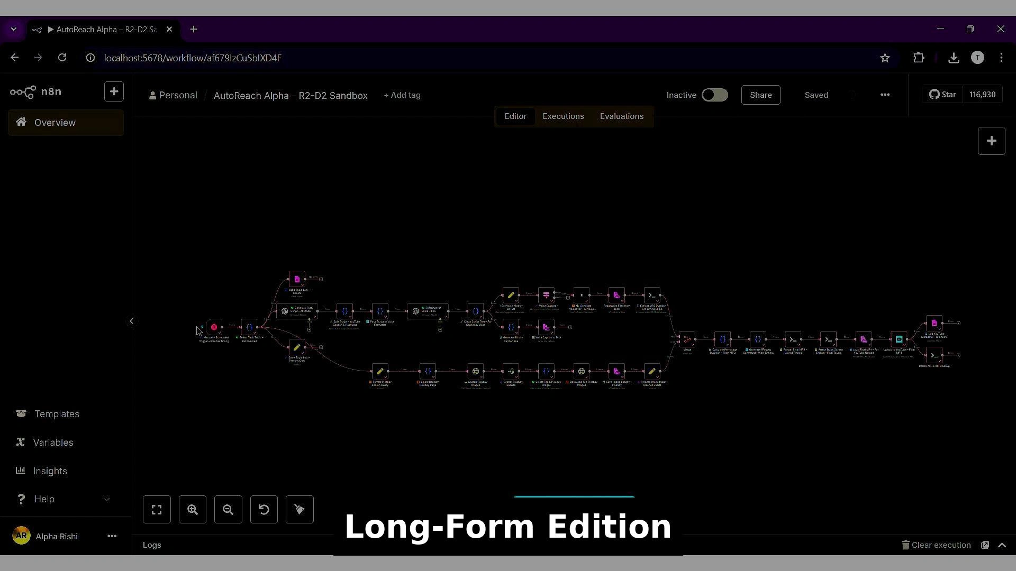Click the add node plus button
Image resolution: width=1016 pixels, height=571 pixels.
pos(991,141)
